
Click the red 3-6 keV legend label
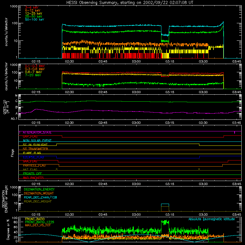pos(32,7)
